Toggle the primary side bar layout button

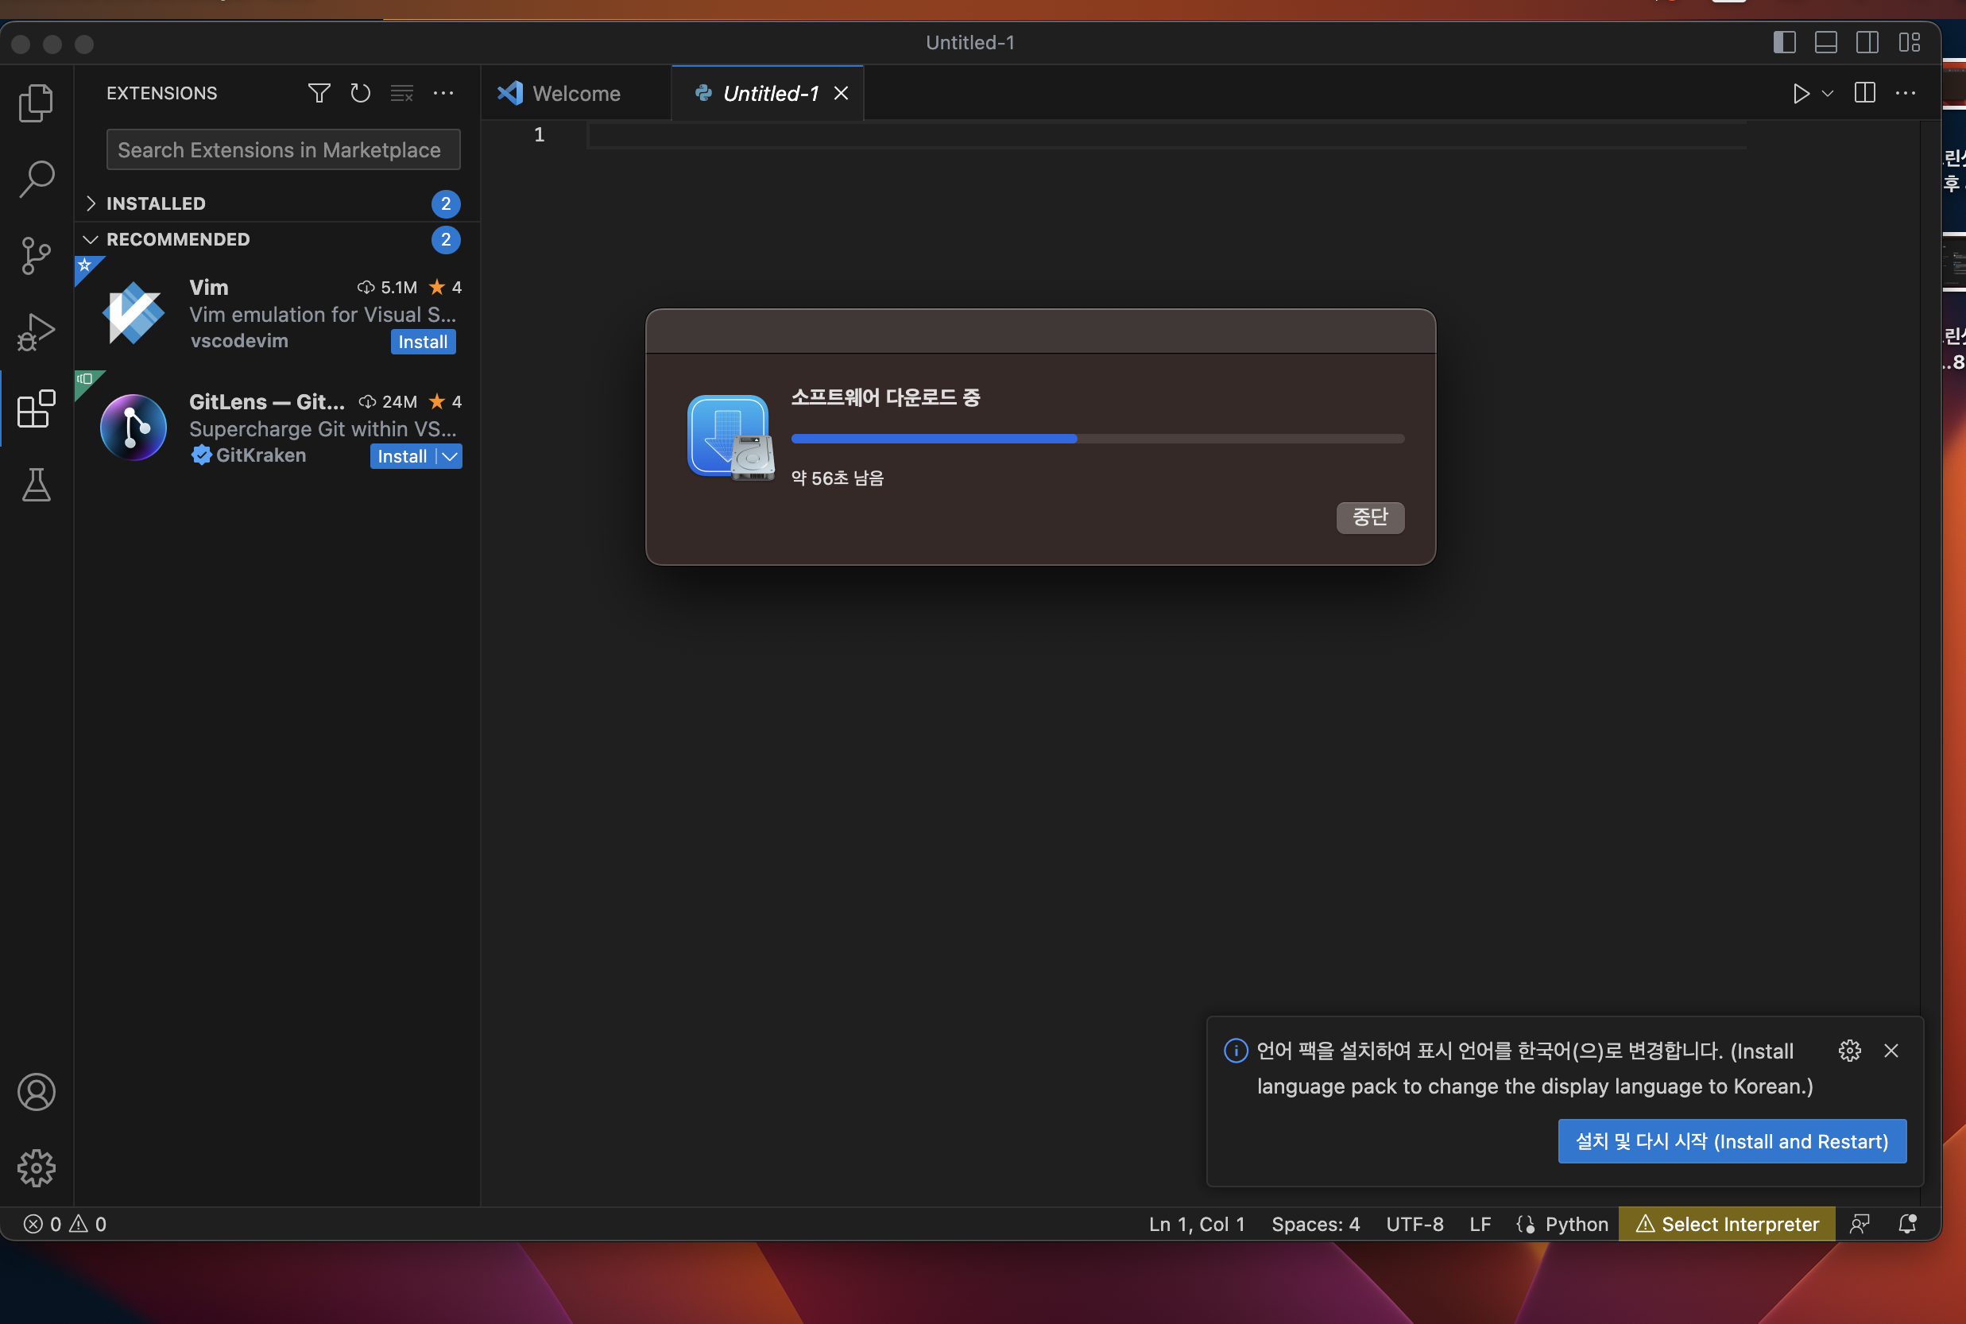1784,42
